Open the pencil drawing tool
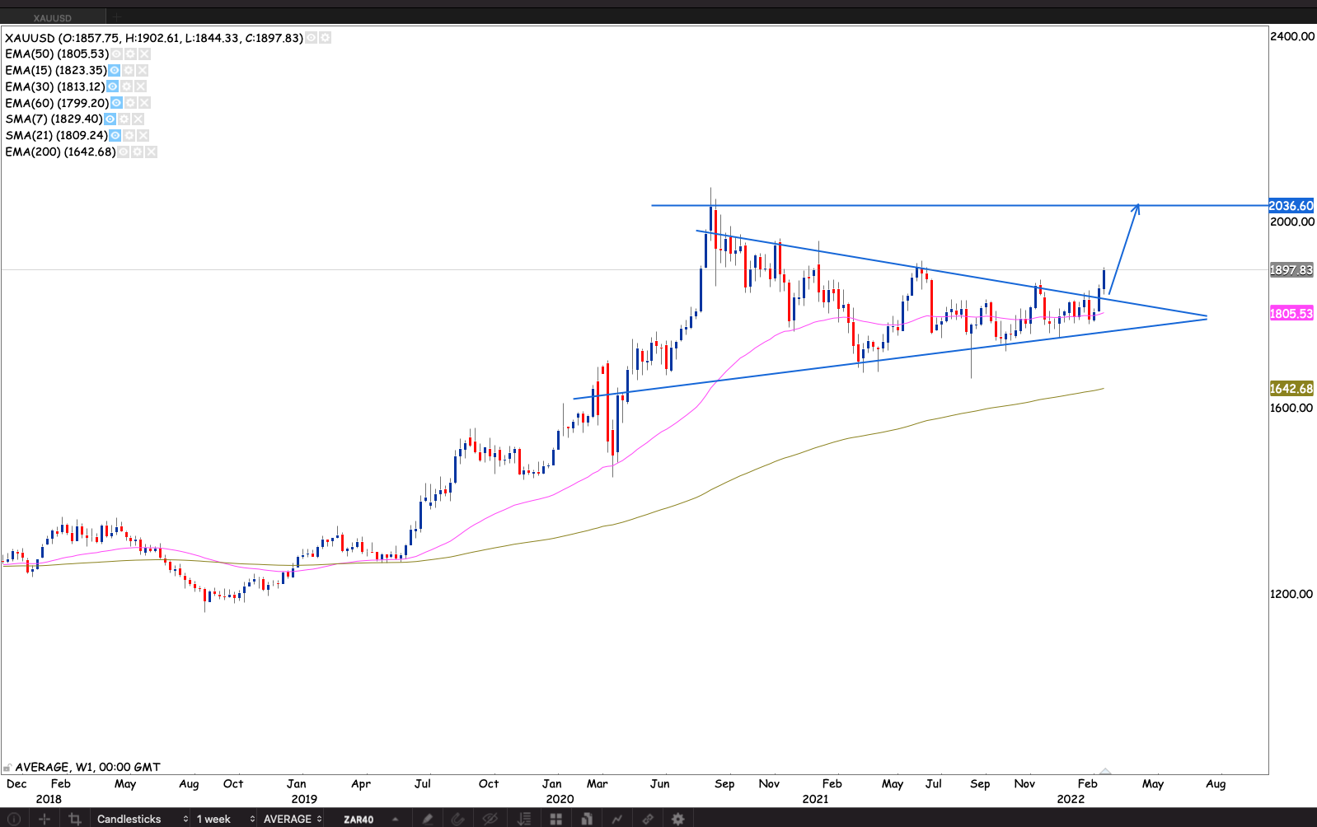Viewport: 1317px width, 827px height. pyautogui.click(x=427, y=819)
